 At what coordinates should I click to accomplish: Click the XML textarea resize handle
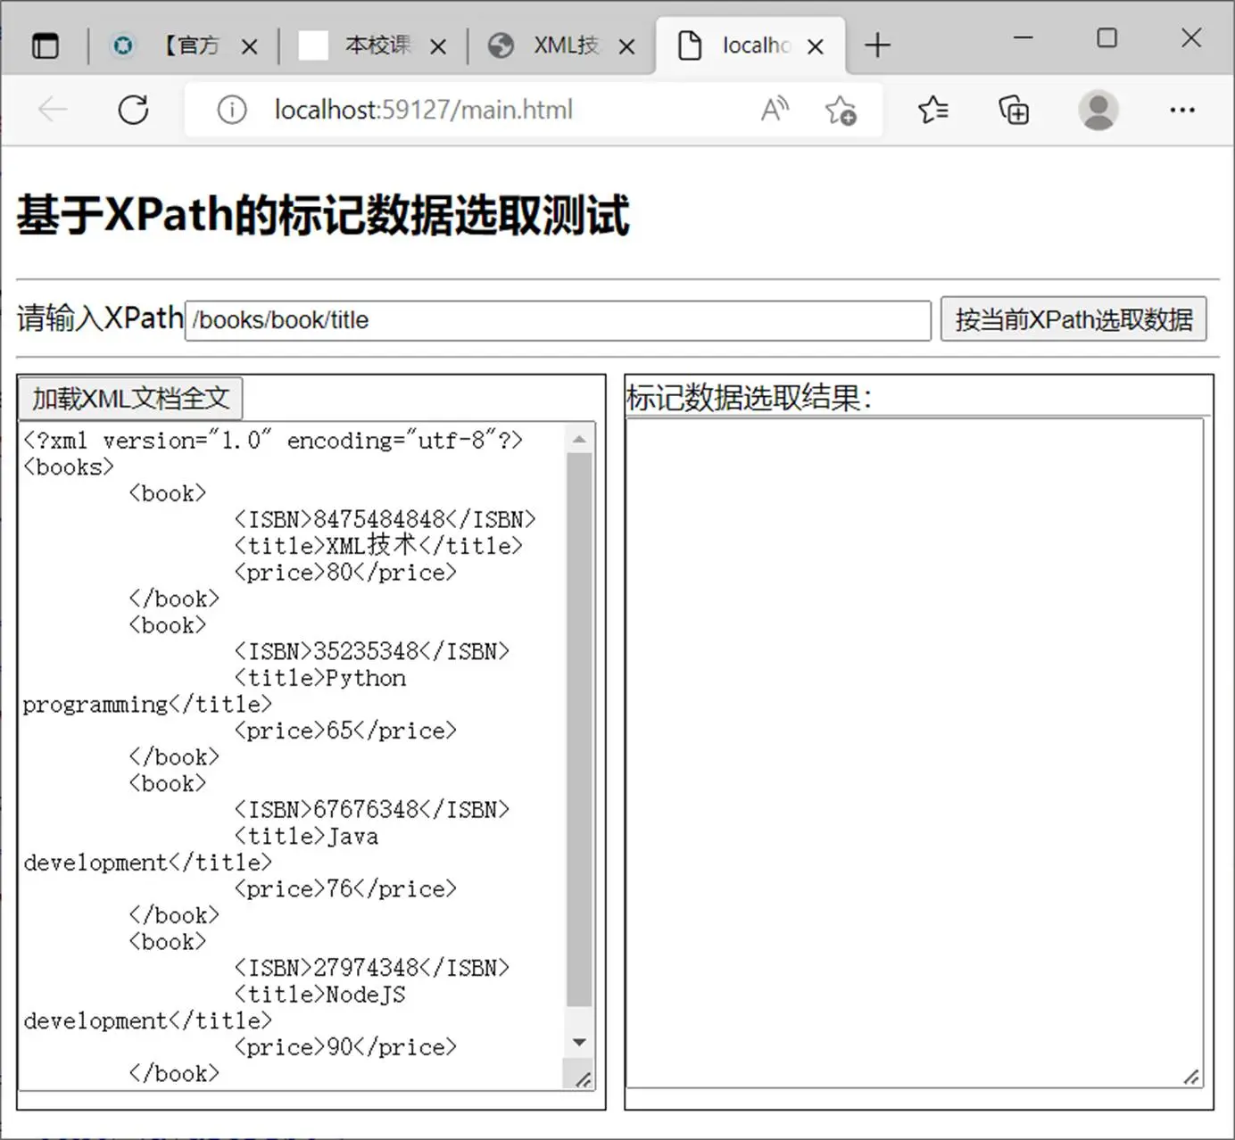point(582,1079)
